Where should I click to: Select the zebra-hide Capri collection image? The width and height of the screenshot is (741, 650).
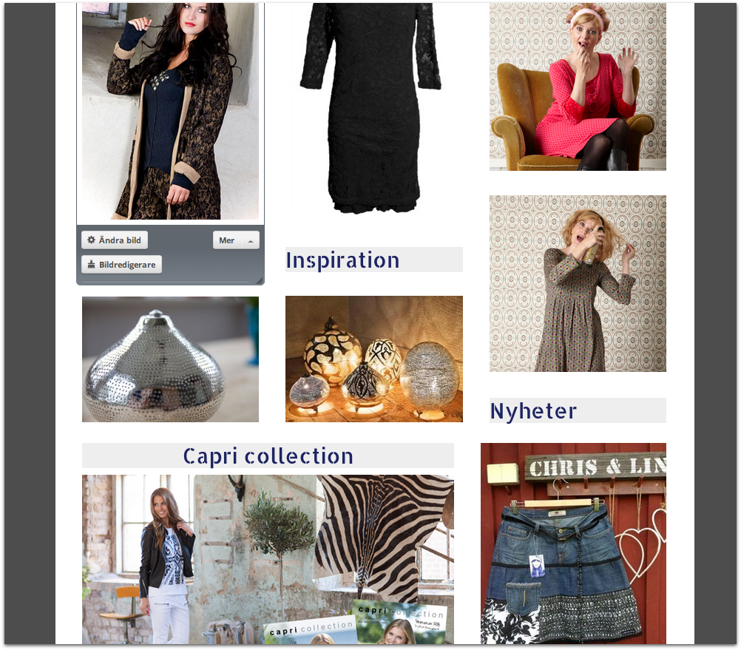pyautogui.click(x=268, y=559)
